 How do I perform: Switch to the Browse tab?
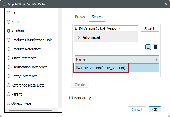pos(81,17)
